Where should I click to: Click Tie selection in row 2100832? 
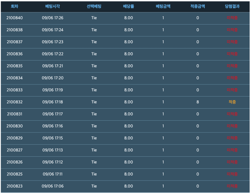click(x=94, y=102)
